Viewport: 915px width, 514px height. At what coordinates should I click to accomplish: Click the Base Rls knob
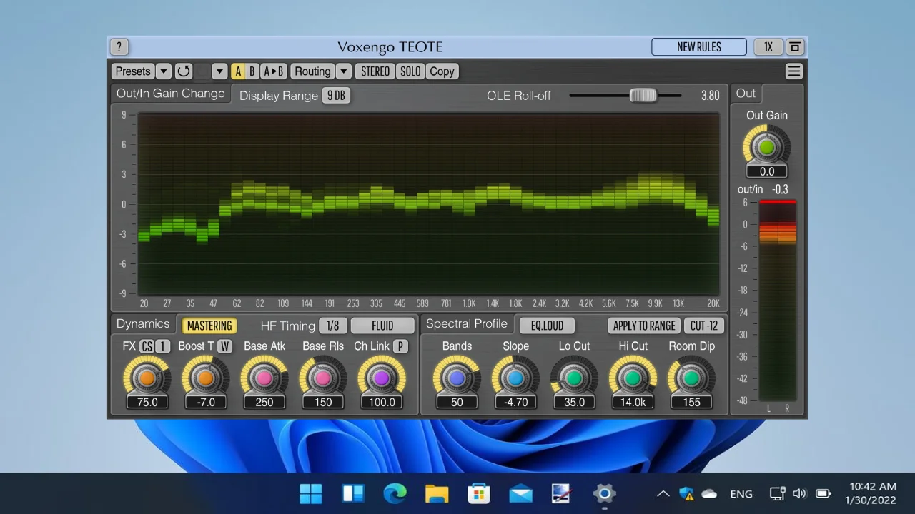coord(322,378)
